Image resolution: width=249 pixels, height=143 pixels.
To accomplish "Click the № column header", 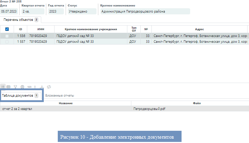I will (146, 29).
